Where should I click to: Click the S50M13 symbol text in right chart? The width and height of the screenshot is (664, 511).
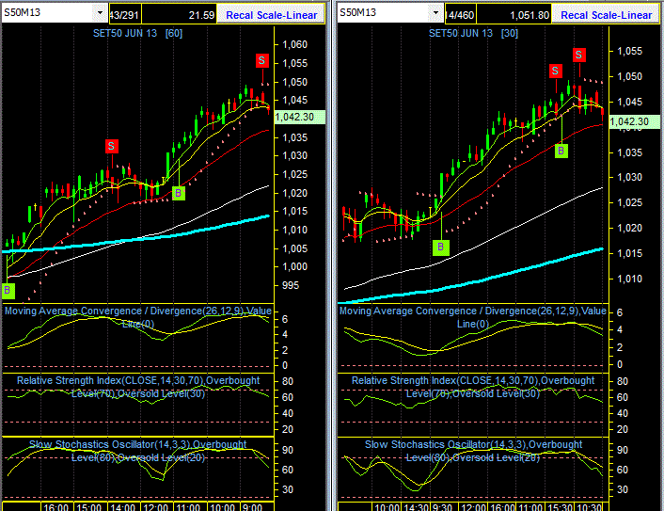pyautogui.click(x=357, y=13)
